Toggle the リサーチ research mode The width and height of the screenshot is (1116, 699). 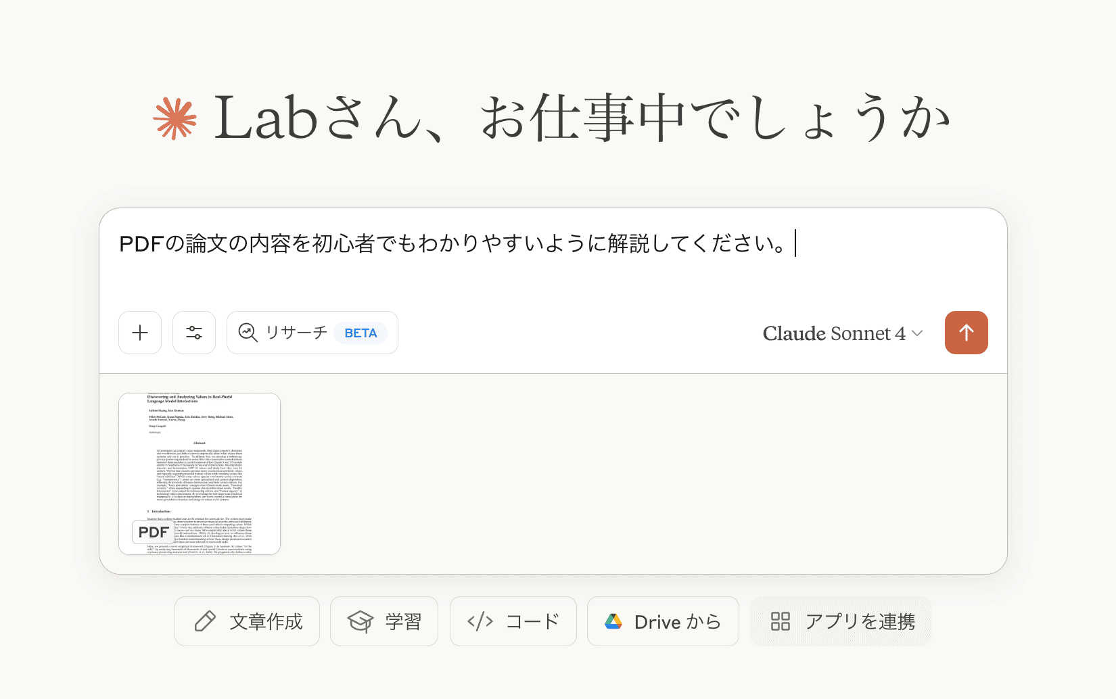pos(296,333)
